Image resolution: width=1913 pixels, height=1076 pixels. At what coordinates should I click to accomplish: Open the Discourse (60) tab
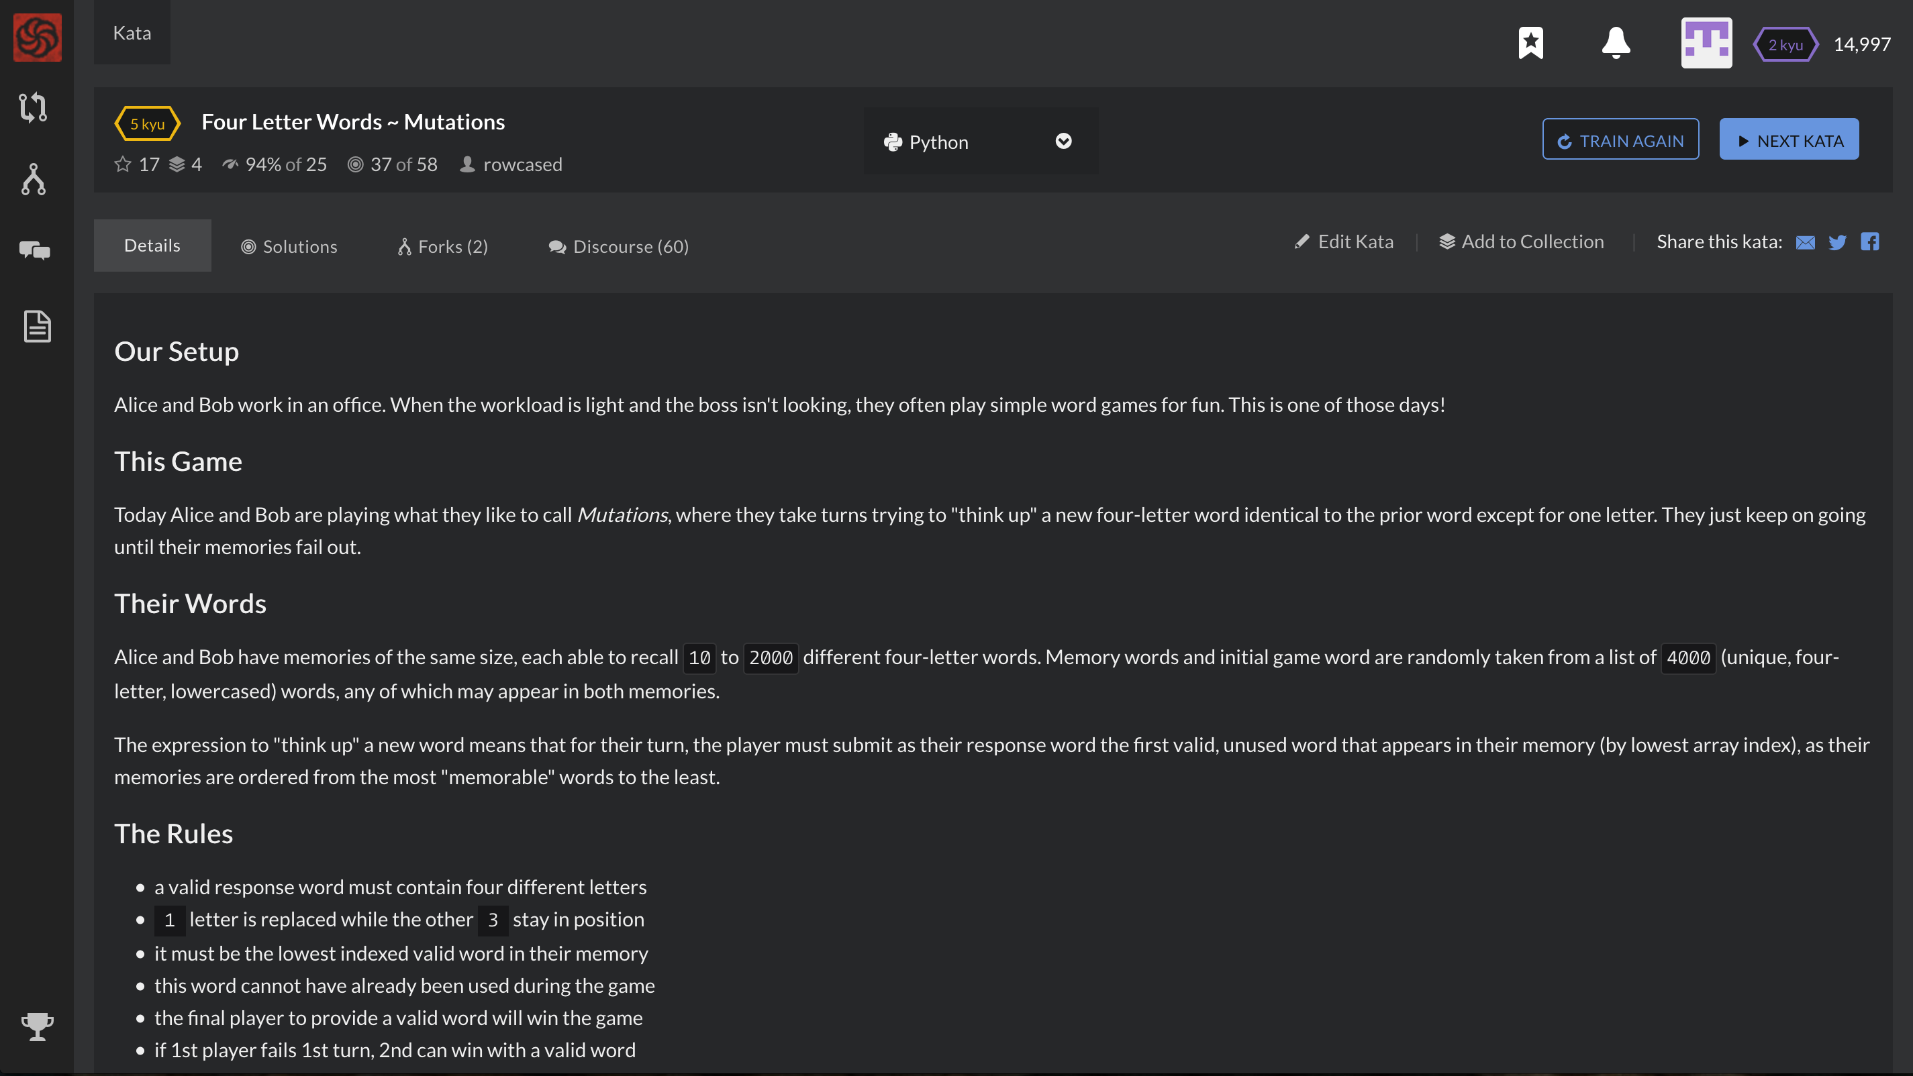click(619, 246)
